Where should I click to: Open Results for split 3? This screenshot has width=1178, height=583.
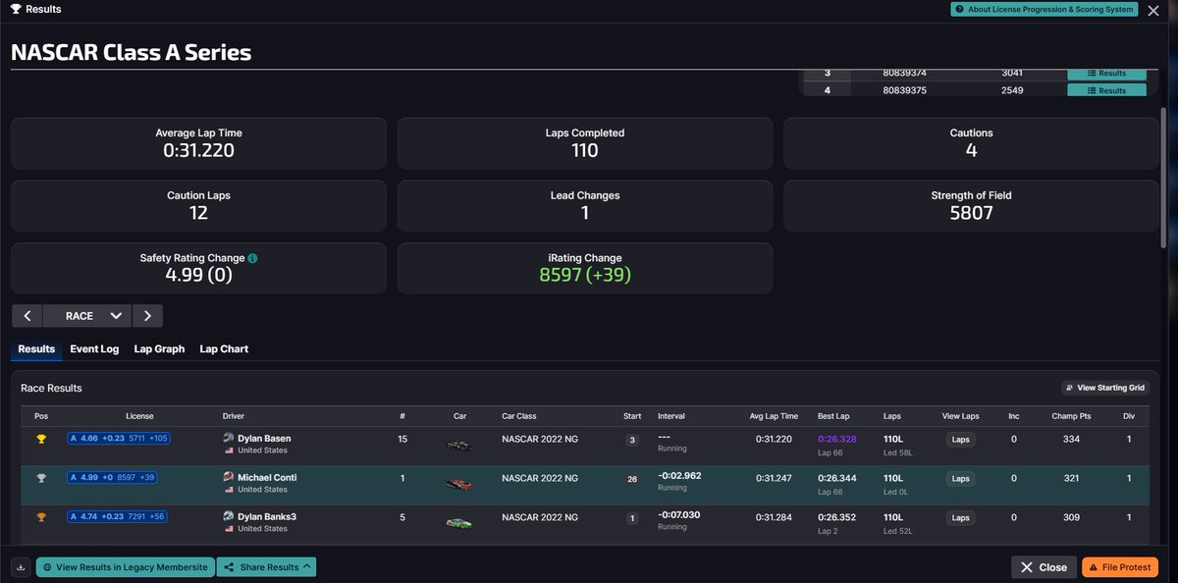1106,74
